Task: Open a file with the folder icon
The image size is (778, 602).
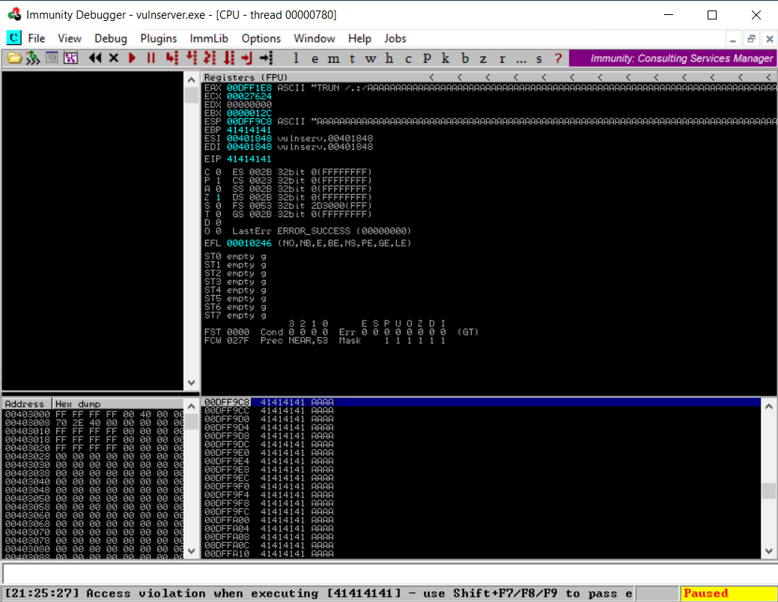Action: [x=14, y=58]
